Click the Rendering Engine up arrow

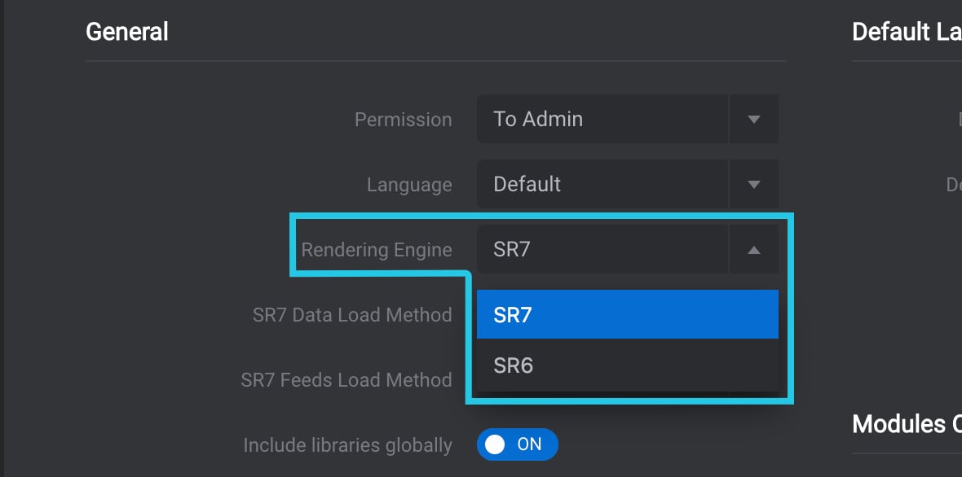pyautogui.click(x=754, y=250)
